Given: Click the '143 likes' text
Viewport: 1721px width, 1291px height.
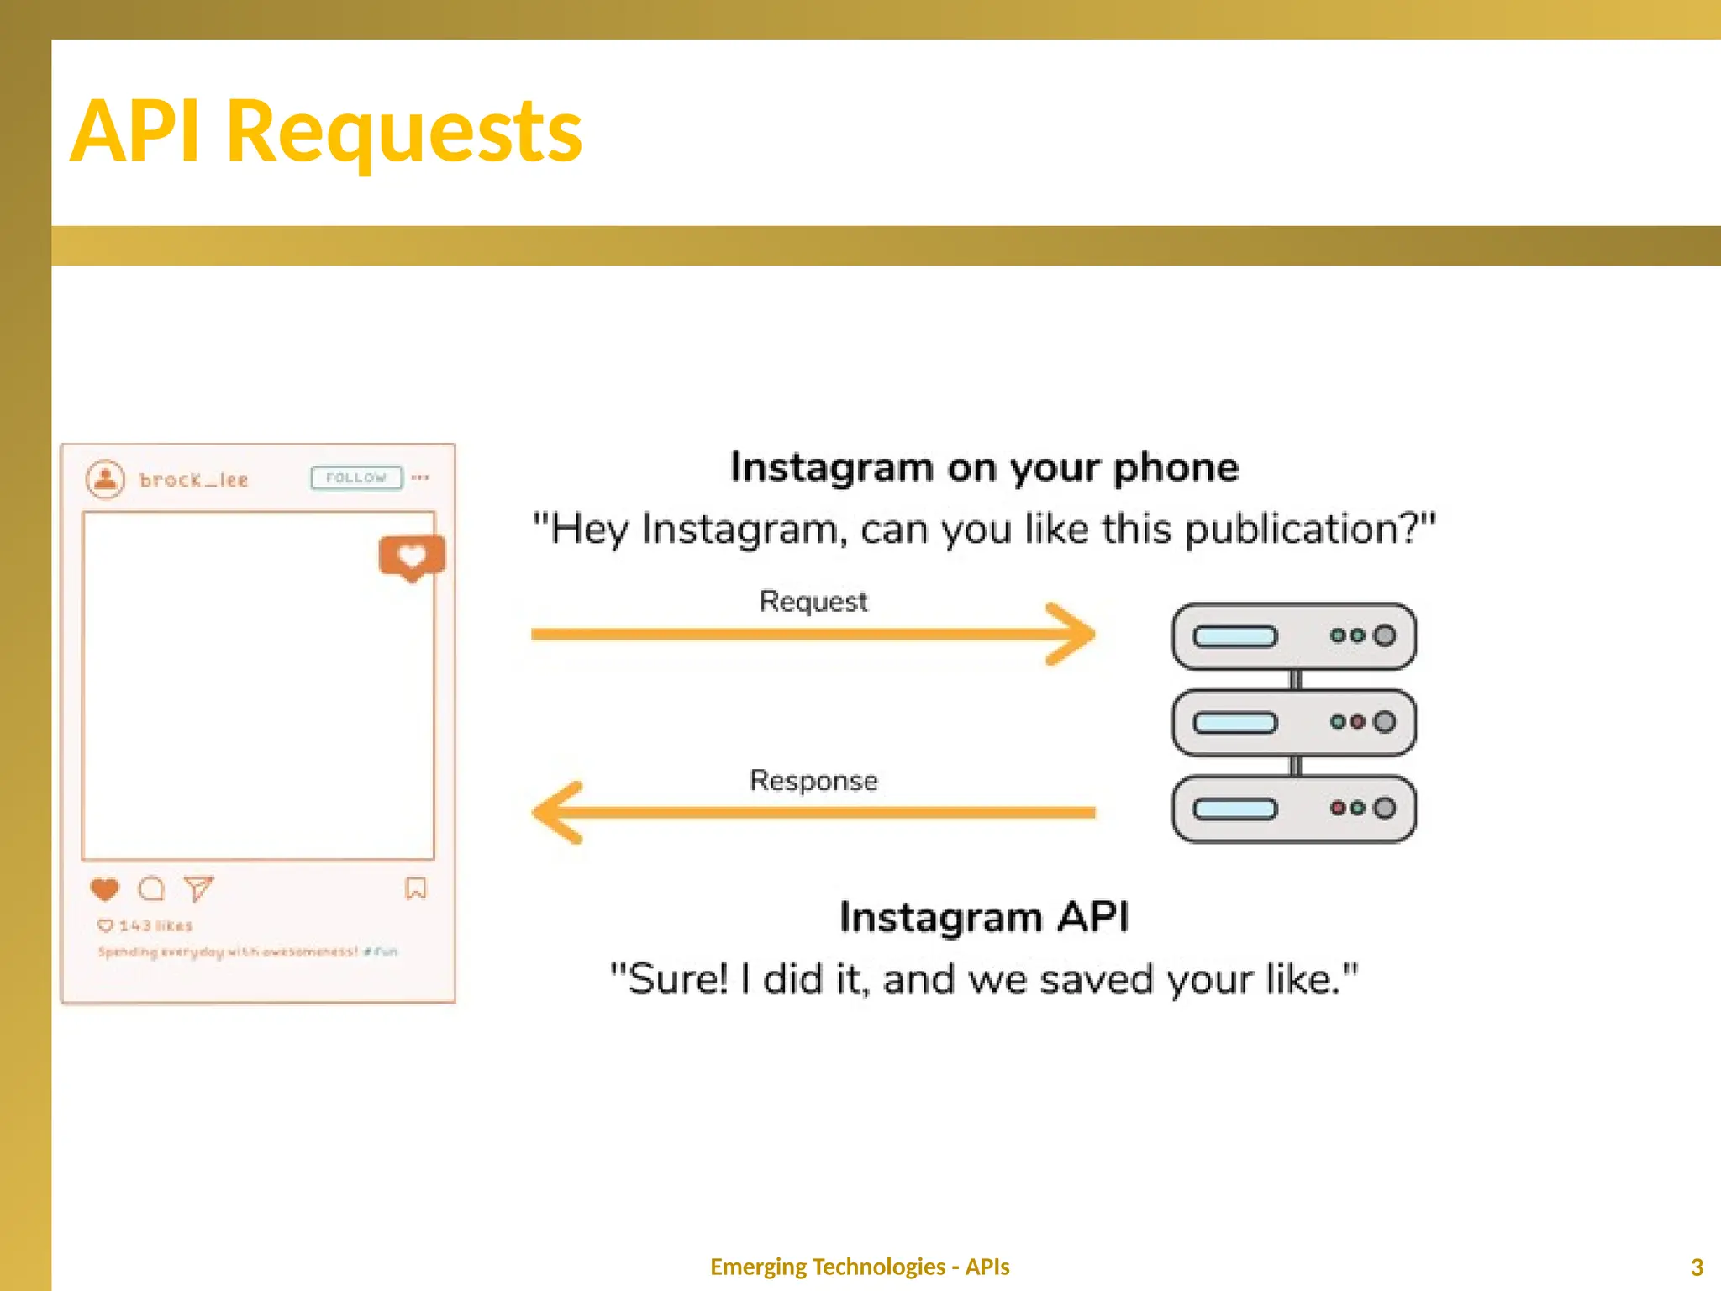Looking at the screenshot, I should click(156, 925).
